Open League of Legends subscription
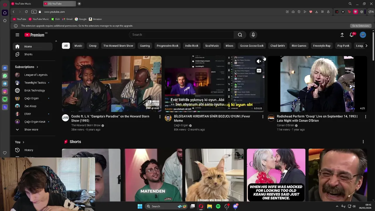This screenshot has width=375, height=211. (x=33, y=75)
